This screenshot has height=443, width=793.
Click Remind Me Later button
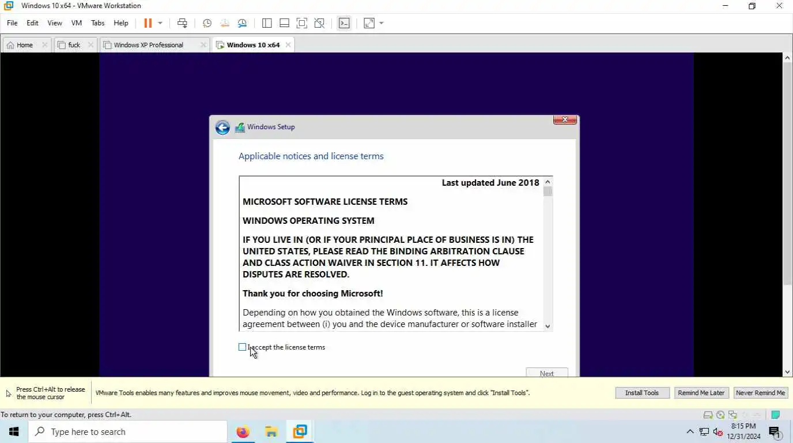click(701, 393)
